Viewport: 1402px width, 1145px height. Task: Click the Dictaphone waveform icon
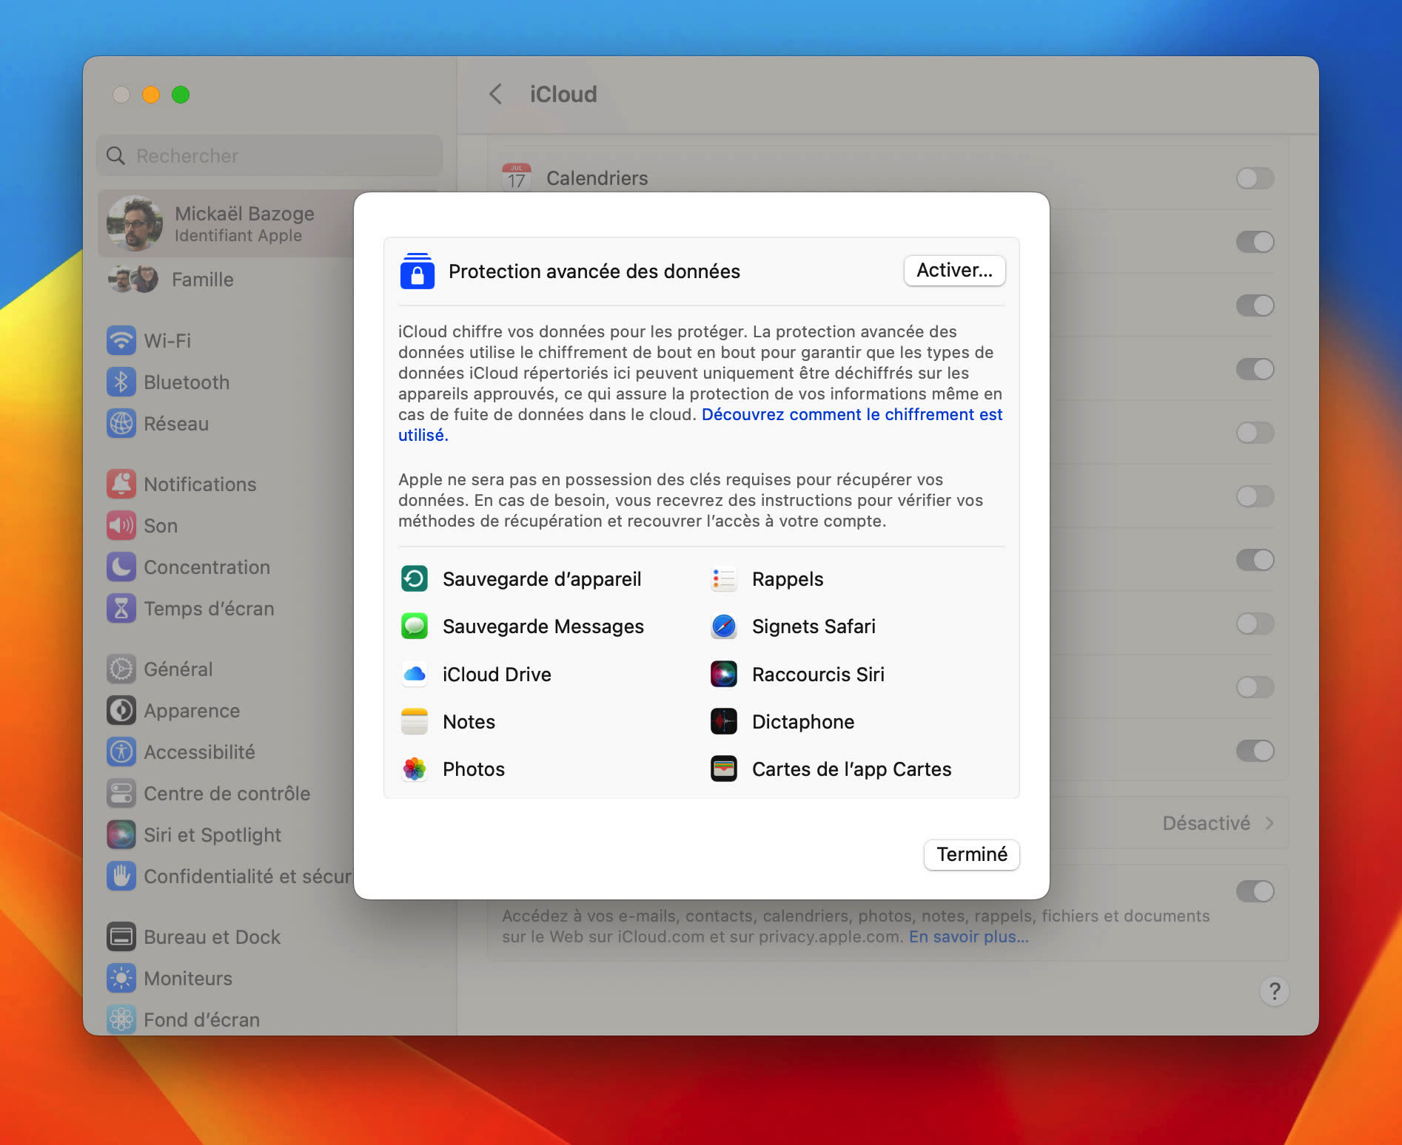[x=723, y=721]
